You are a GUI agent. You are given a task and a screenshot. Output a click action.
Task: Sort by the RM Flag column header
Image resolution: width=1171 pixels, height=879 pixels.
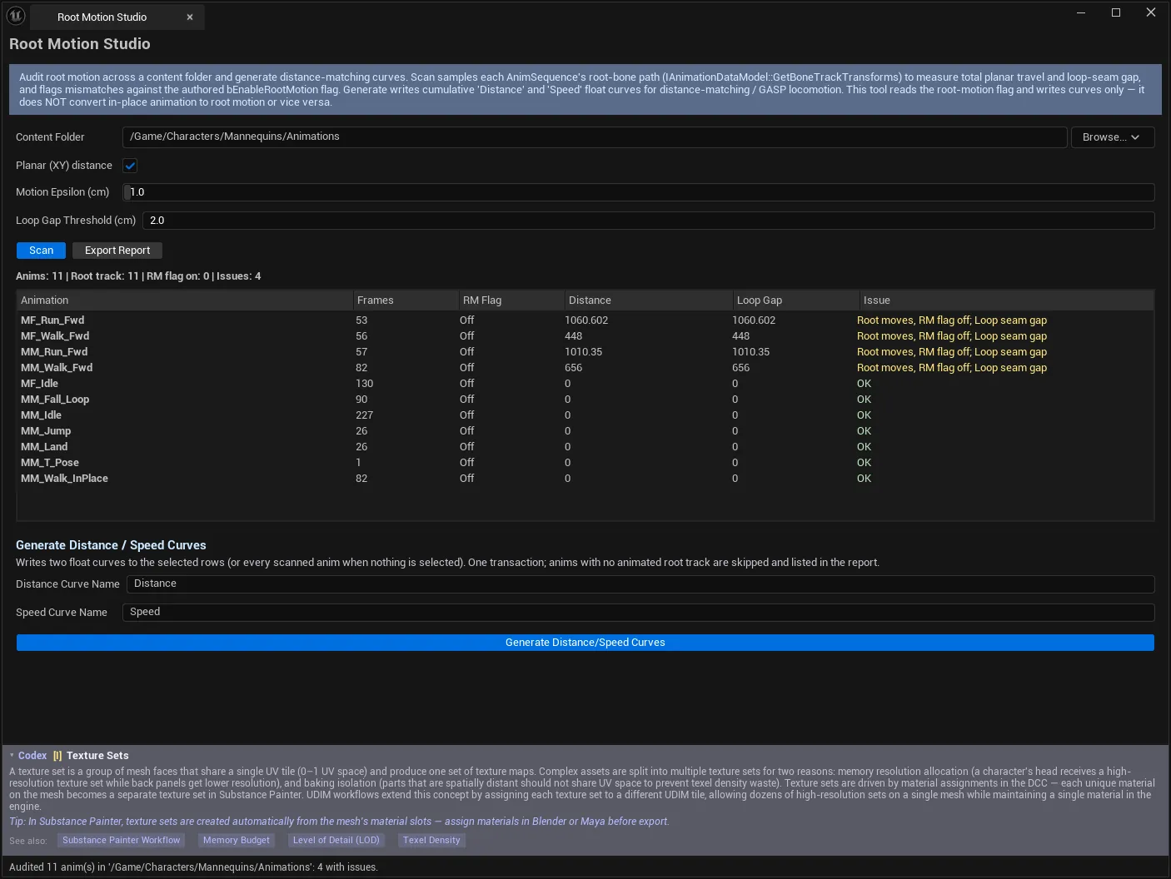tap(511, 300)
